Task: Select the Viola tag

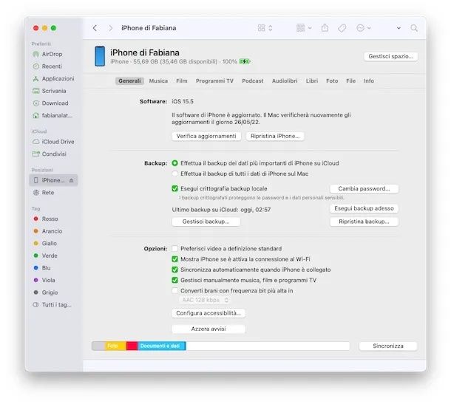Action: tap(44, 280)
